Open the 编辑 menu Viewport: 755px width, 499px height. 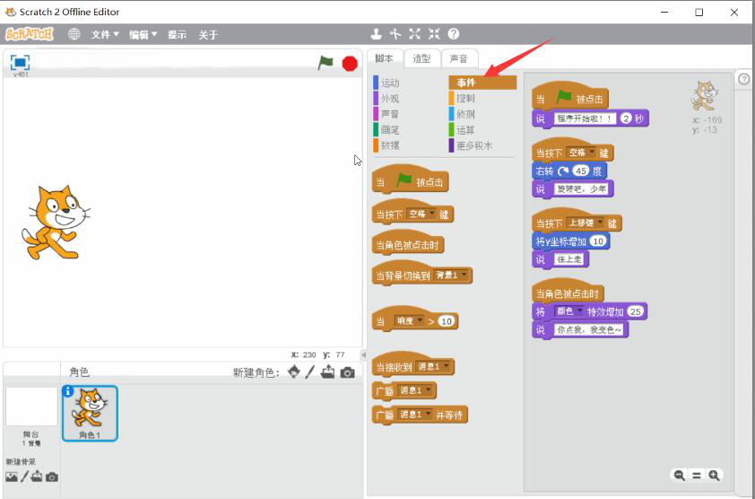tap(143, 35)
